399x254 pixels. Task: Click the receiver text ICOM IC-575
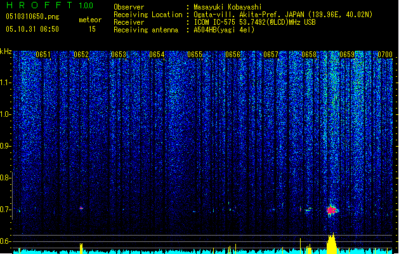[x=215, y=22]
